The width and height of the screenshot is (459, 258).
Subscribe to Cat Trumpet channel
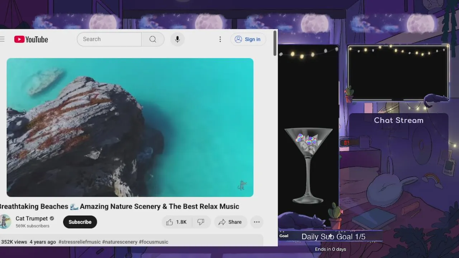click(x=80, y=222)
